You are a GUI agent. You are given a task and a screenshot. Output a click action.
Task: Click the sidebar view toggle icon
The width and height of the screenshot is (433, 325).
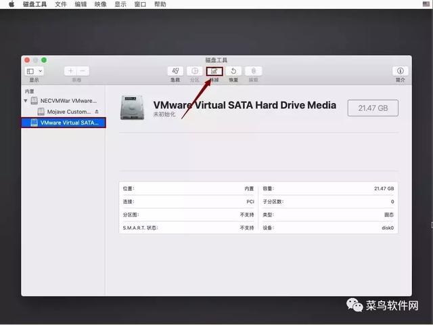[x=30, y=71]
